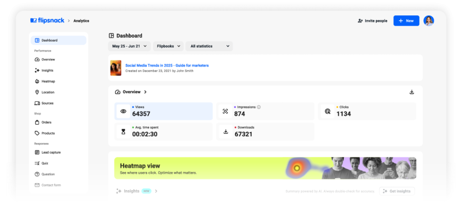Click the flipbook cover thumbnail
The image size is (462, 212).
point(116,68)
